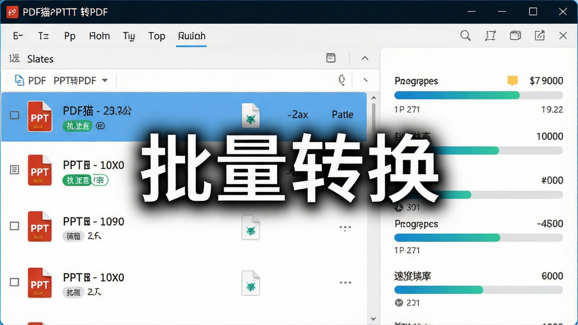Click the PPT - 1090 file name

[93, 221]
